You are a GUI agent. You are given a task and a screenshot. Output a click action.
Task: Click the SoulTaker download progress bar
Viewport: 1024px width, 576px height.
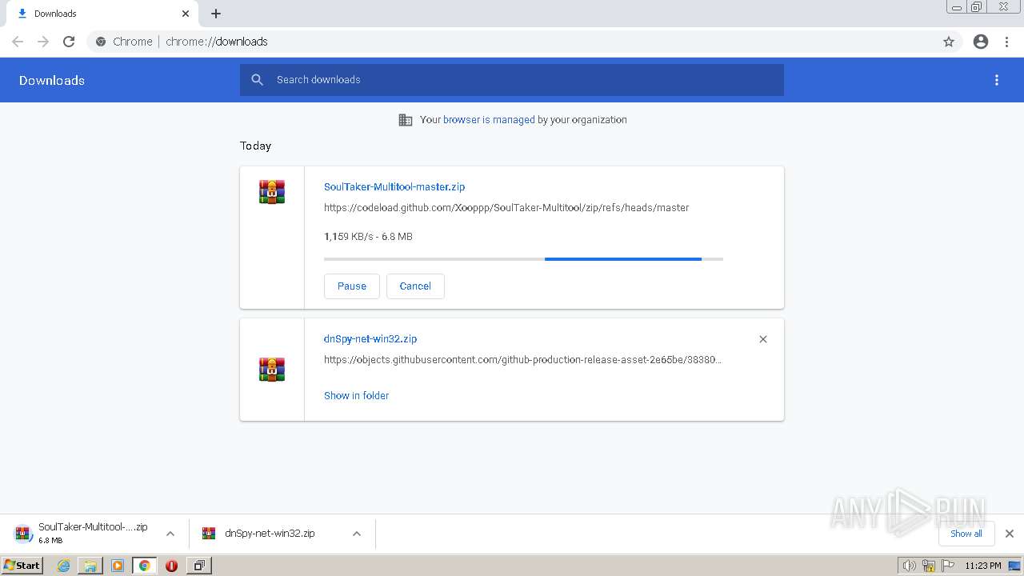(523, 259)
